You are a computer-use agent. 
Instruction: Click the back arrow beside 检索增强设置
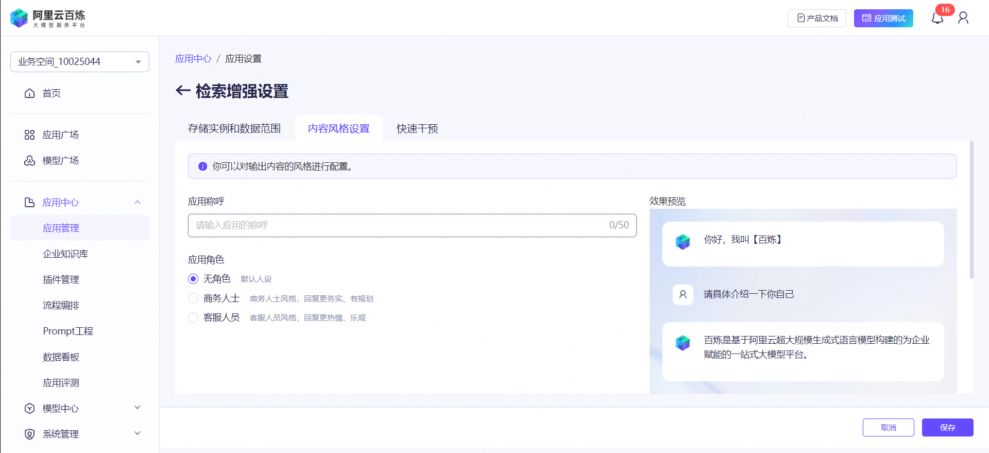[183, 91]
